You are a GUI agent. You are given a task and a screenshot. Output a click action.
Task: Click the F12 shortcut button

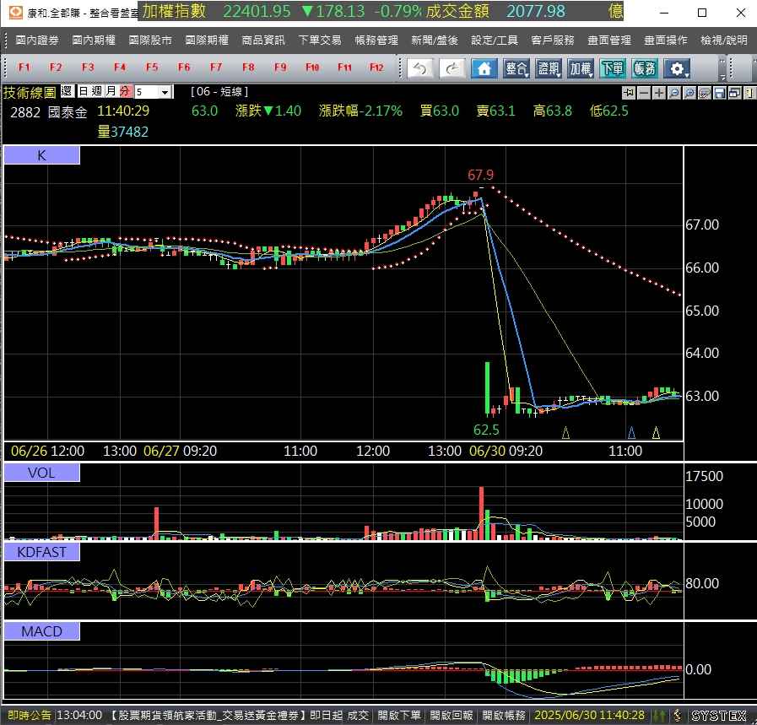(376, 68)
